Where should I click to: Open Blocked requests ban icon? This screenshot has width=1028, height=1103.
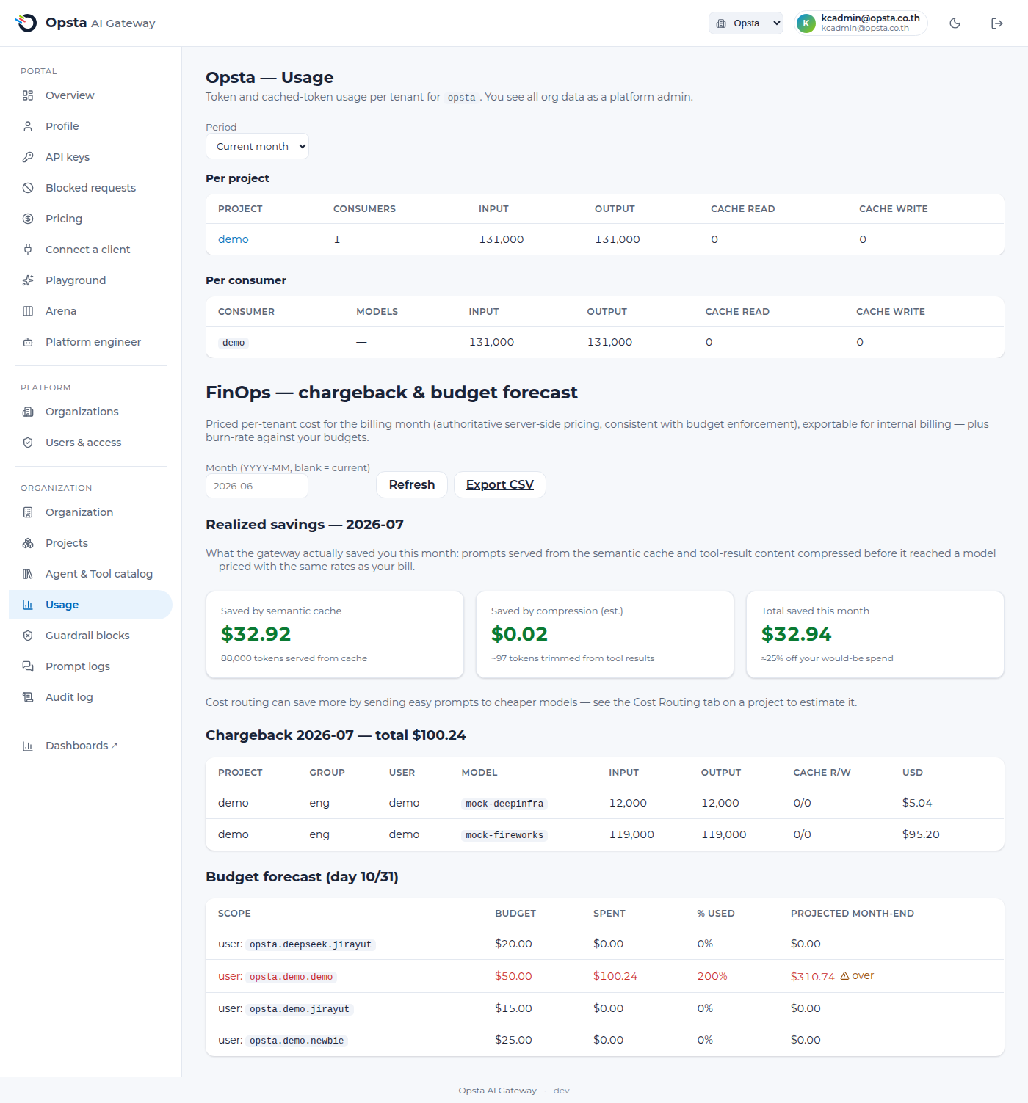point(28,188)
